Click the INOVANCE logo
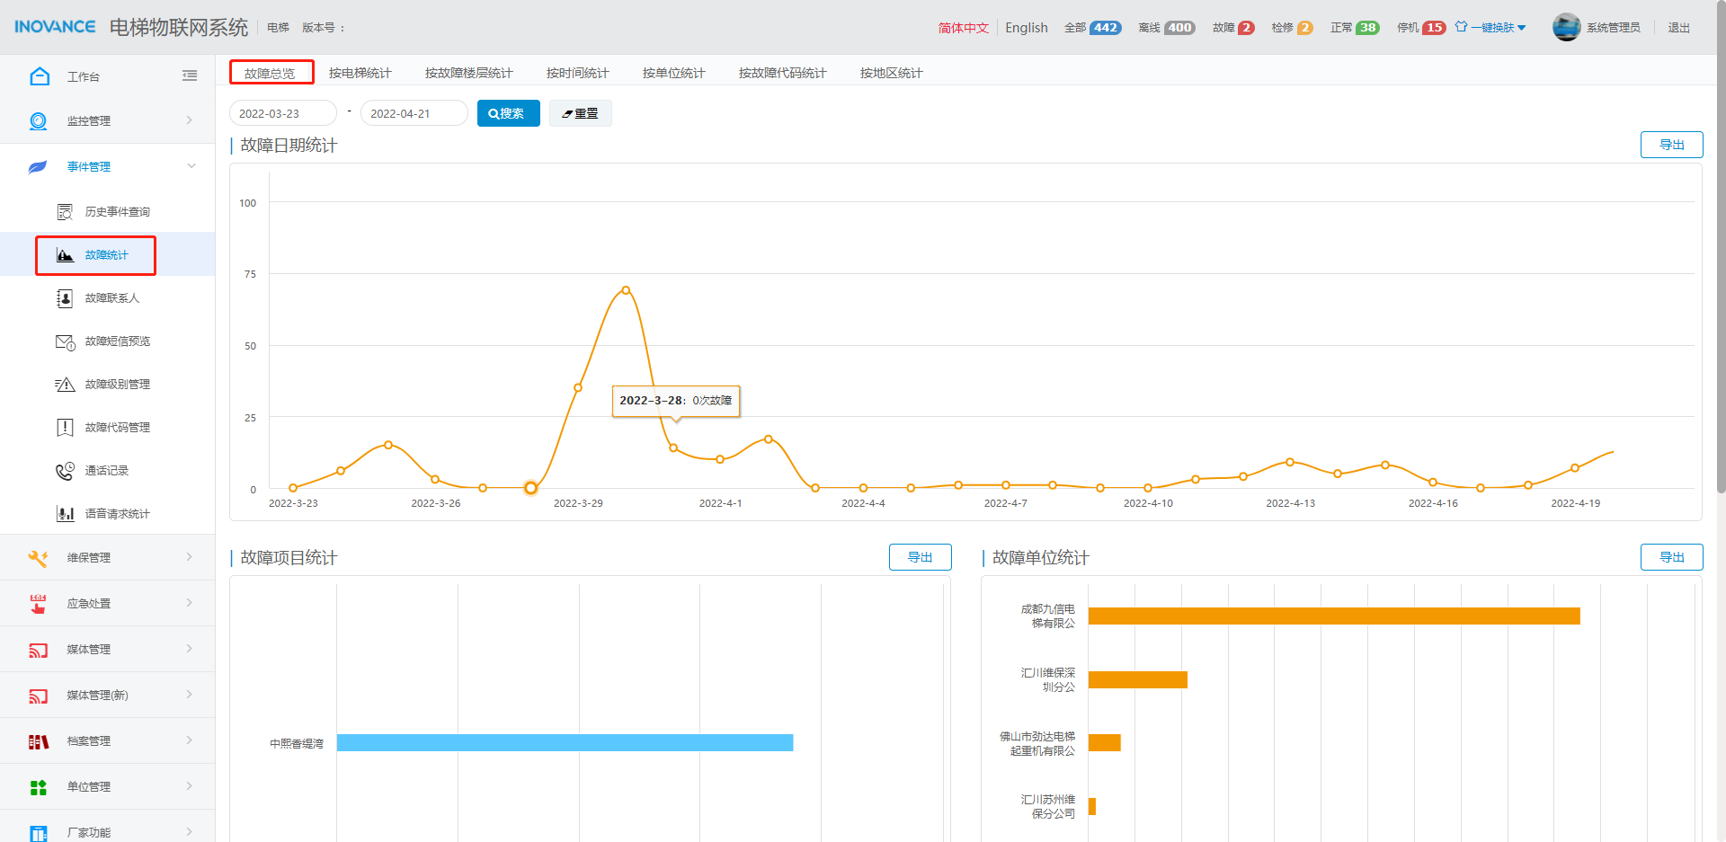The width and height of the screenshot is (1726, 842). pos(55,27)
